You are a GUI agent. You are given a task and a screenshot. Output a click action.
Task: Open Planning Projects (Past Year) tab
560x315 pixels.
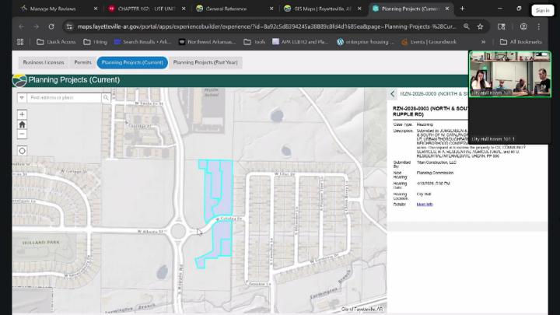205,62
